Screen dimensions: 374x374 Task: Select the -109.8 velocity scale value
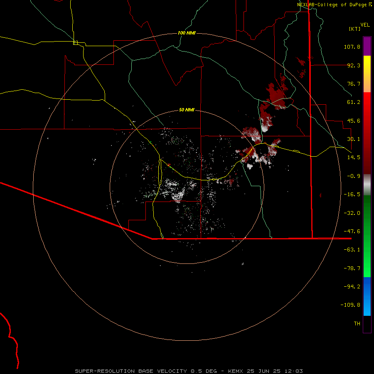coord(350,305)
